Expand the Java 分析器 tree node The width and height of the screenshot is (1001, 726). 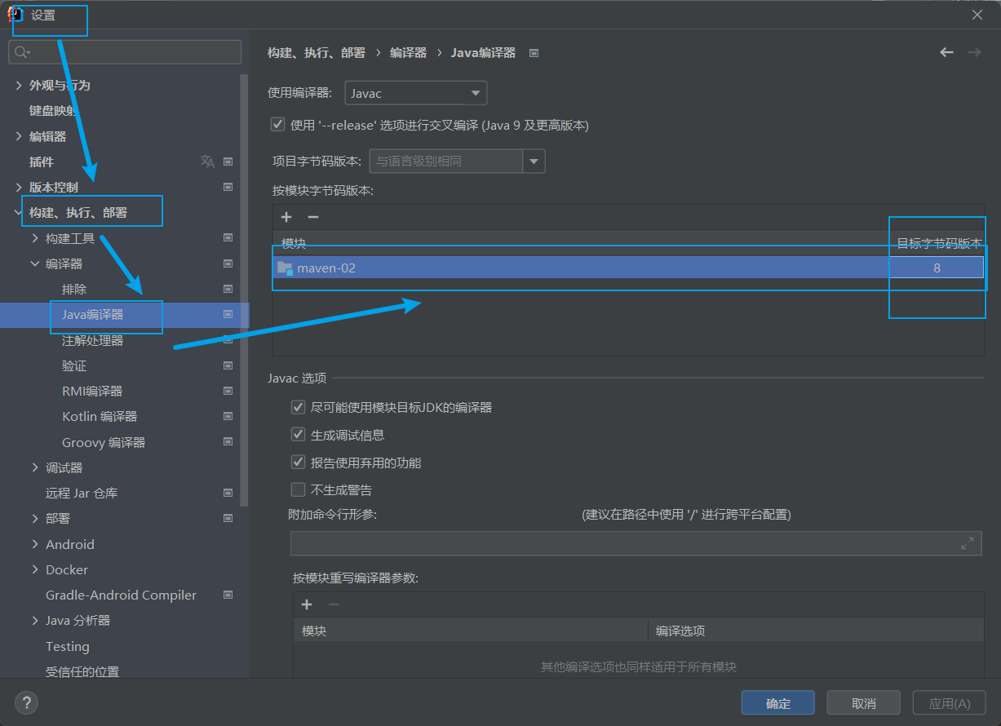click(x=35, y=620)
